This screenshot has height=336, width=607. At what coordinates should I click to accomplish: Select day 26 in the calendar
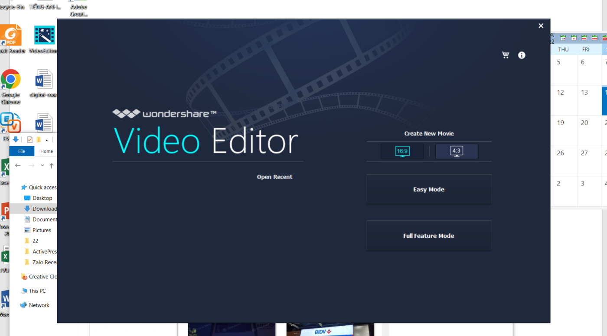(x=565, y=161)
